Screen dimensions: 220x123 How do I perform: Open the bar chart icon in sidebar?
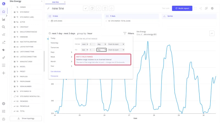tap(4, 19)
